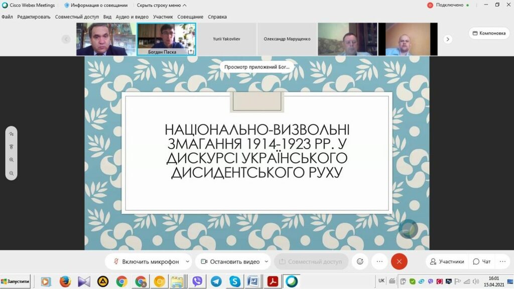Expand microphone options dropdown arrow
The image size is (514, 289).
[x=188, y=261]
